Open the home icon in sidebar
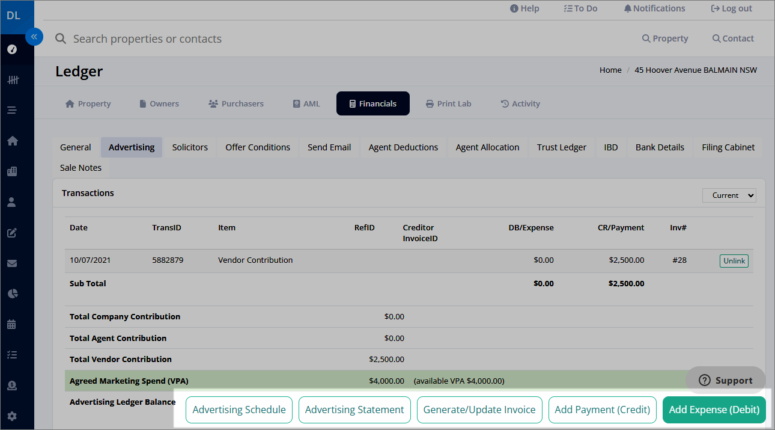Image resolution: width=775 pixels, height=430 pixels. (x=12, y=141)
